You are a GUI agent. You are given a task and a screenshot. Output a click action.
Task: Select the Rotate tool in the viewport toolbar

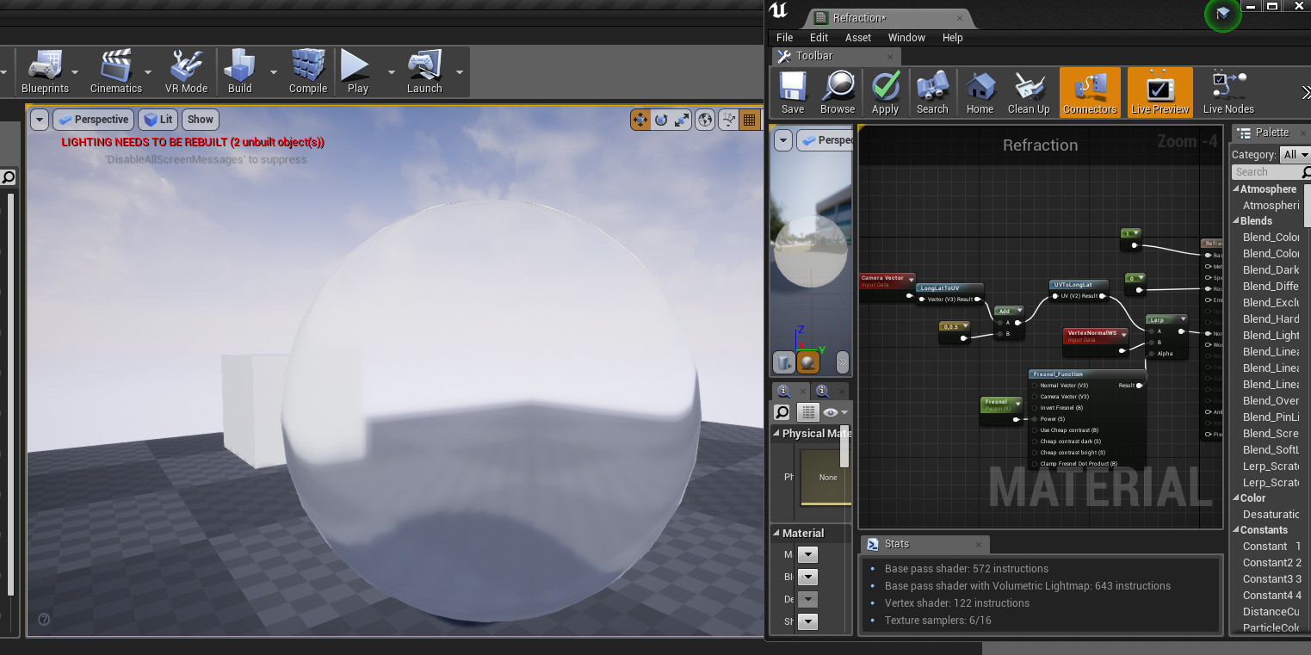click(x=660, y=120)
